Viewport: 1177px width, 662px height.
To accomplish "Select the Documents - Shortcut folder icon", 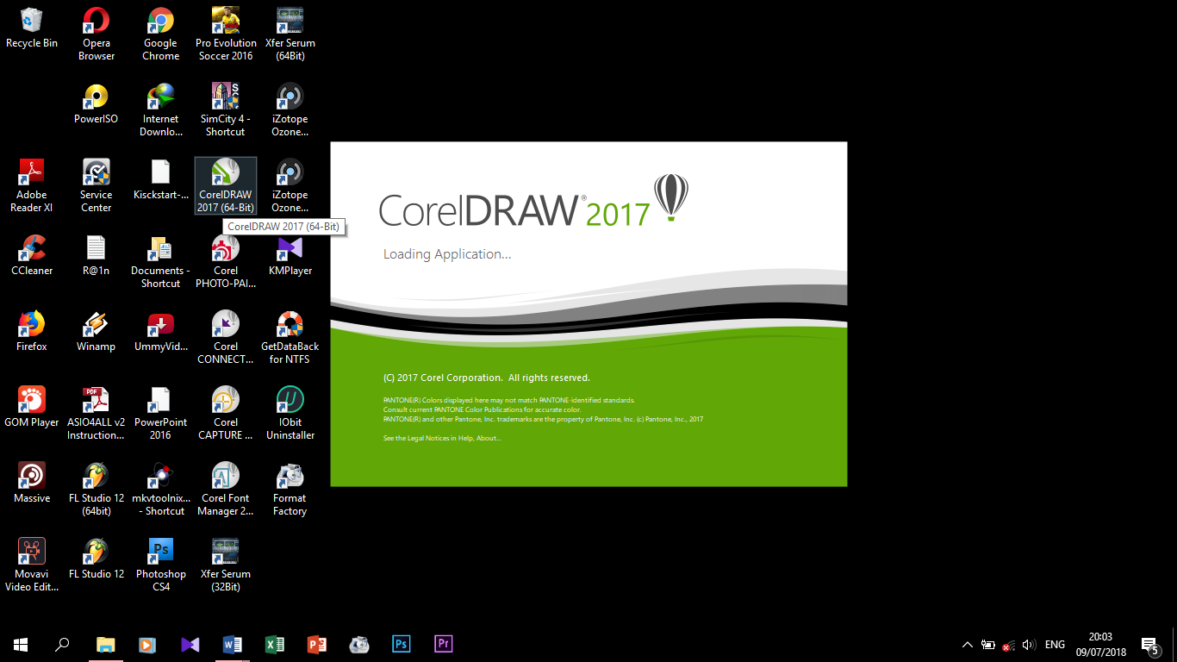I will [161, 262].
